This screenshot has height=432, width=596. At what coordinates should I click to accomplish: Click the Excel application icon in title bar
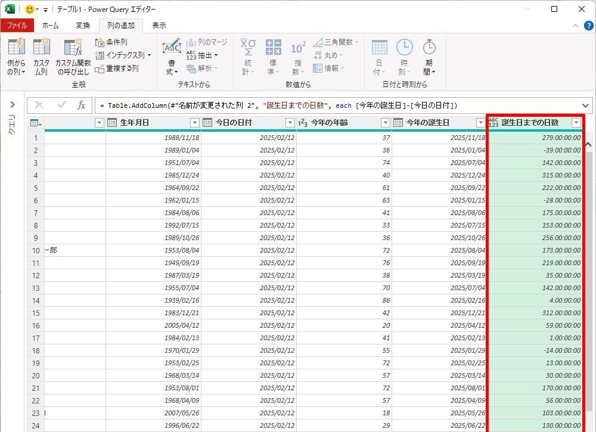[x=10, y=9]
